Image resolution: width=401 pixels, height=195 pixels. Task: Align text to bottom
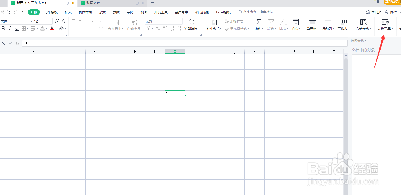(x=87, y=21)
